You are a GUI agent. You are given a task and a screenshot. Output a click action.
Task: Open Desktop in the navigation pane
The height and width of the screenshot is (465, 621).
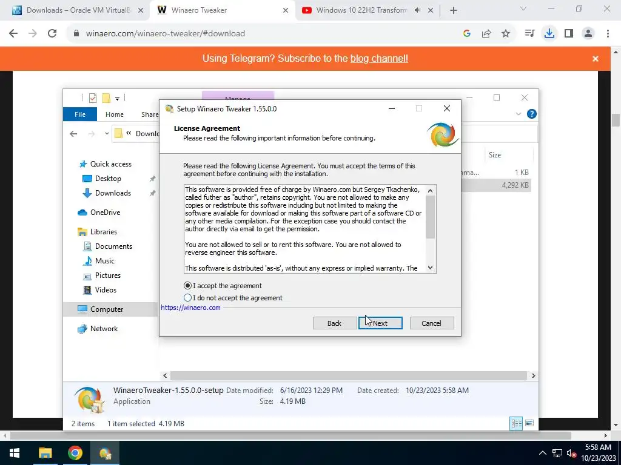click(x=102, y=179)
